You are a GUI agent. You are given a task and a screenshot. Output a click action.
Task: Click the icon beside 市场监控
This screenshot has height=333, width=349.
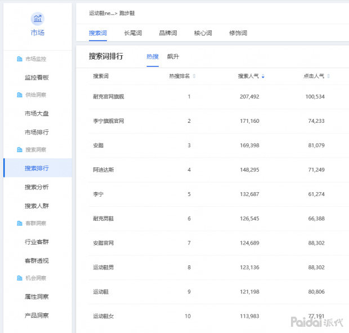coord(20,59)
